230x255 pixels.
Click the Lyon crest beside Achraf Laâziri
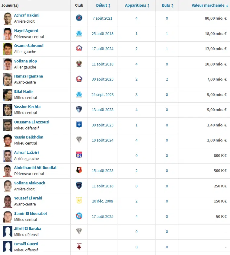(79, 155)
